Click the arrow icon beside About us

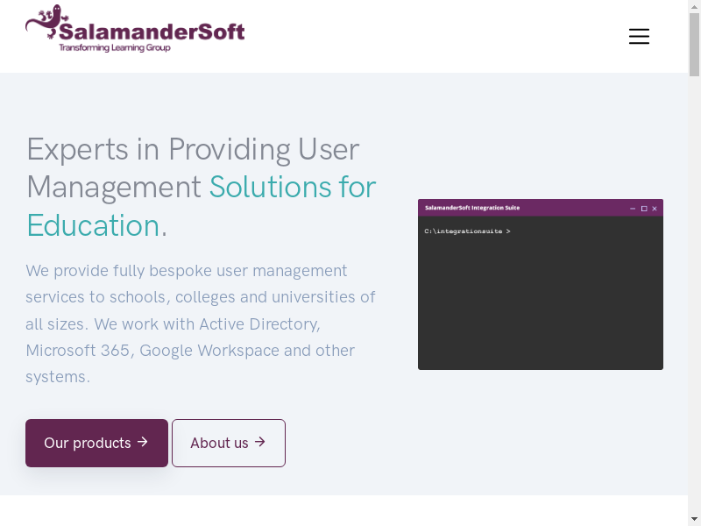point(260,443)
